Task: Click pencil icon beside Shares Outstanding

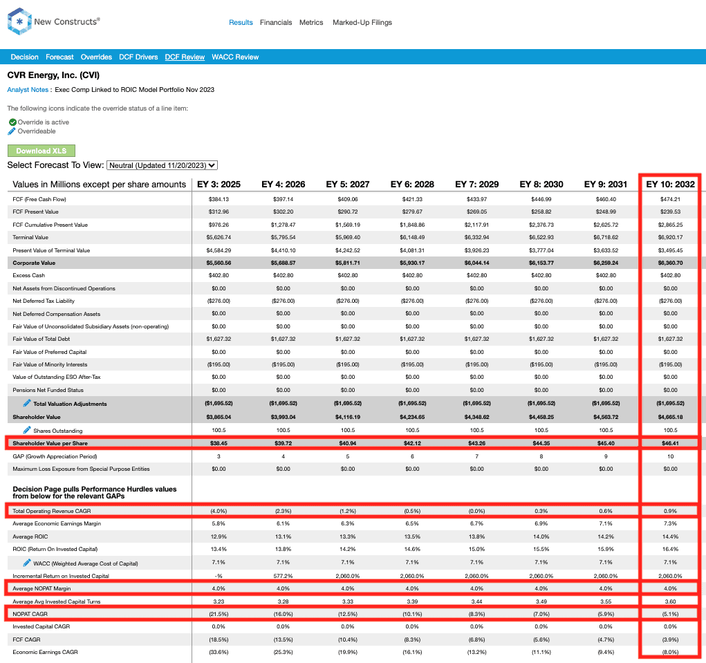Action: (x=27, y=430)
